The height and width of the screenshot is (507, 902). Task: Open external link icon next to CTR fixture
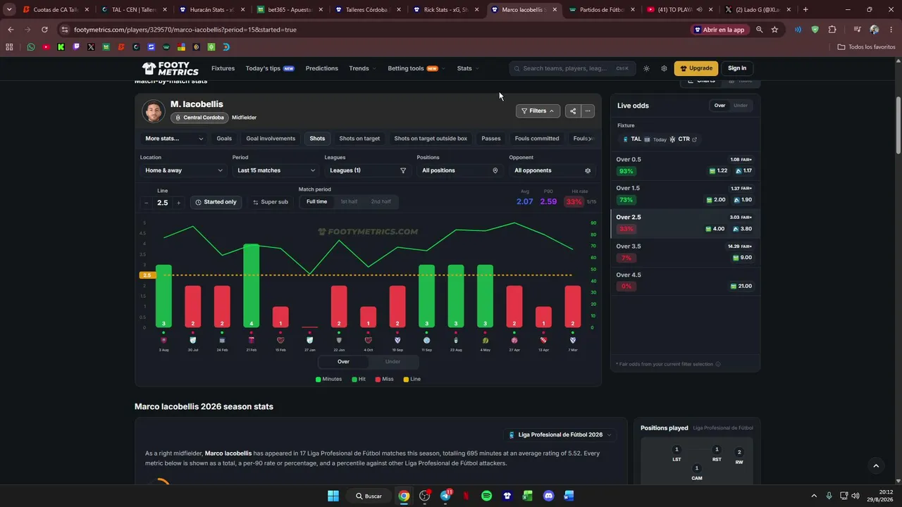tap(694, 139)
